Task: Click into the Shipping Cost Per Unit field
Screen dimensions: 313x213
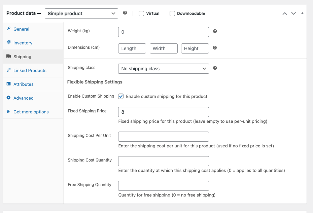Action: 163,137
